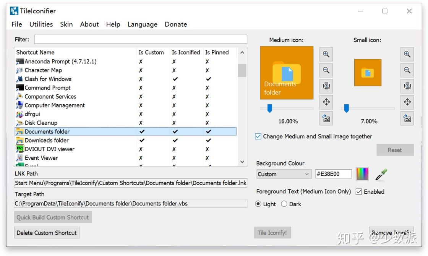This screenshot has height=256, width=428.
Task: Pick a colour with the eyedropper tool
Action: (381, 174)
